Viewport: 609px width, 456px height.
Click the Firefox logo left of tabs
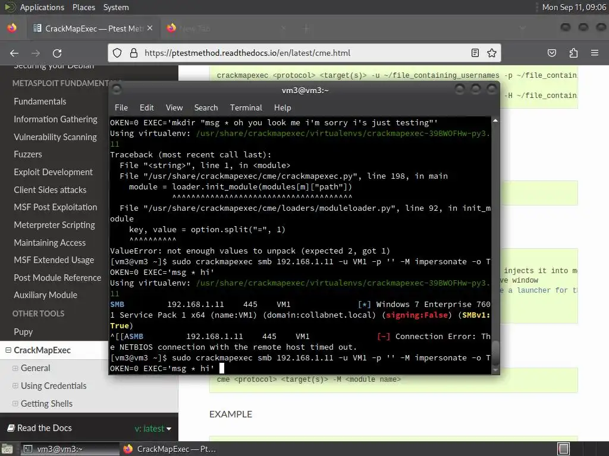pos(12,28)
